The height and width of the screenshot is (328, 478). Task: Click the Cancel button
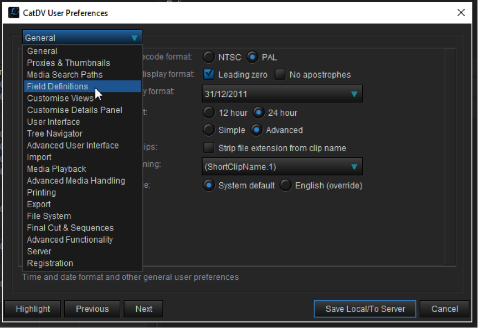pyautogui.click(x=444, y=309)
